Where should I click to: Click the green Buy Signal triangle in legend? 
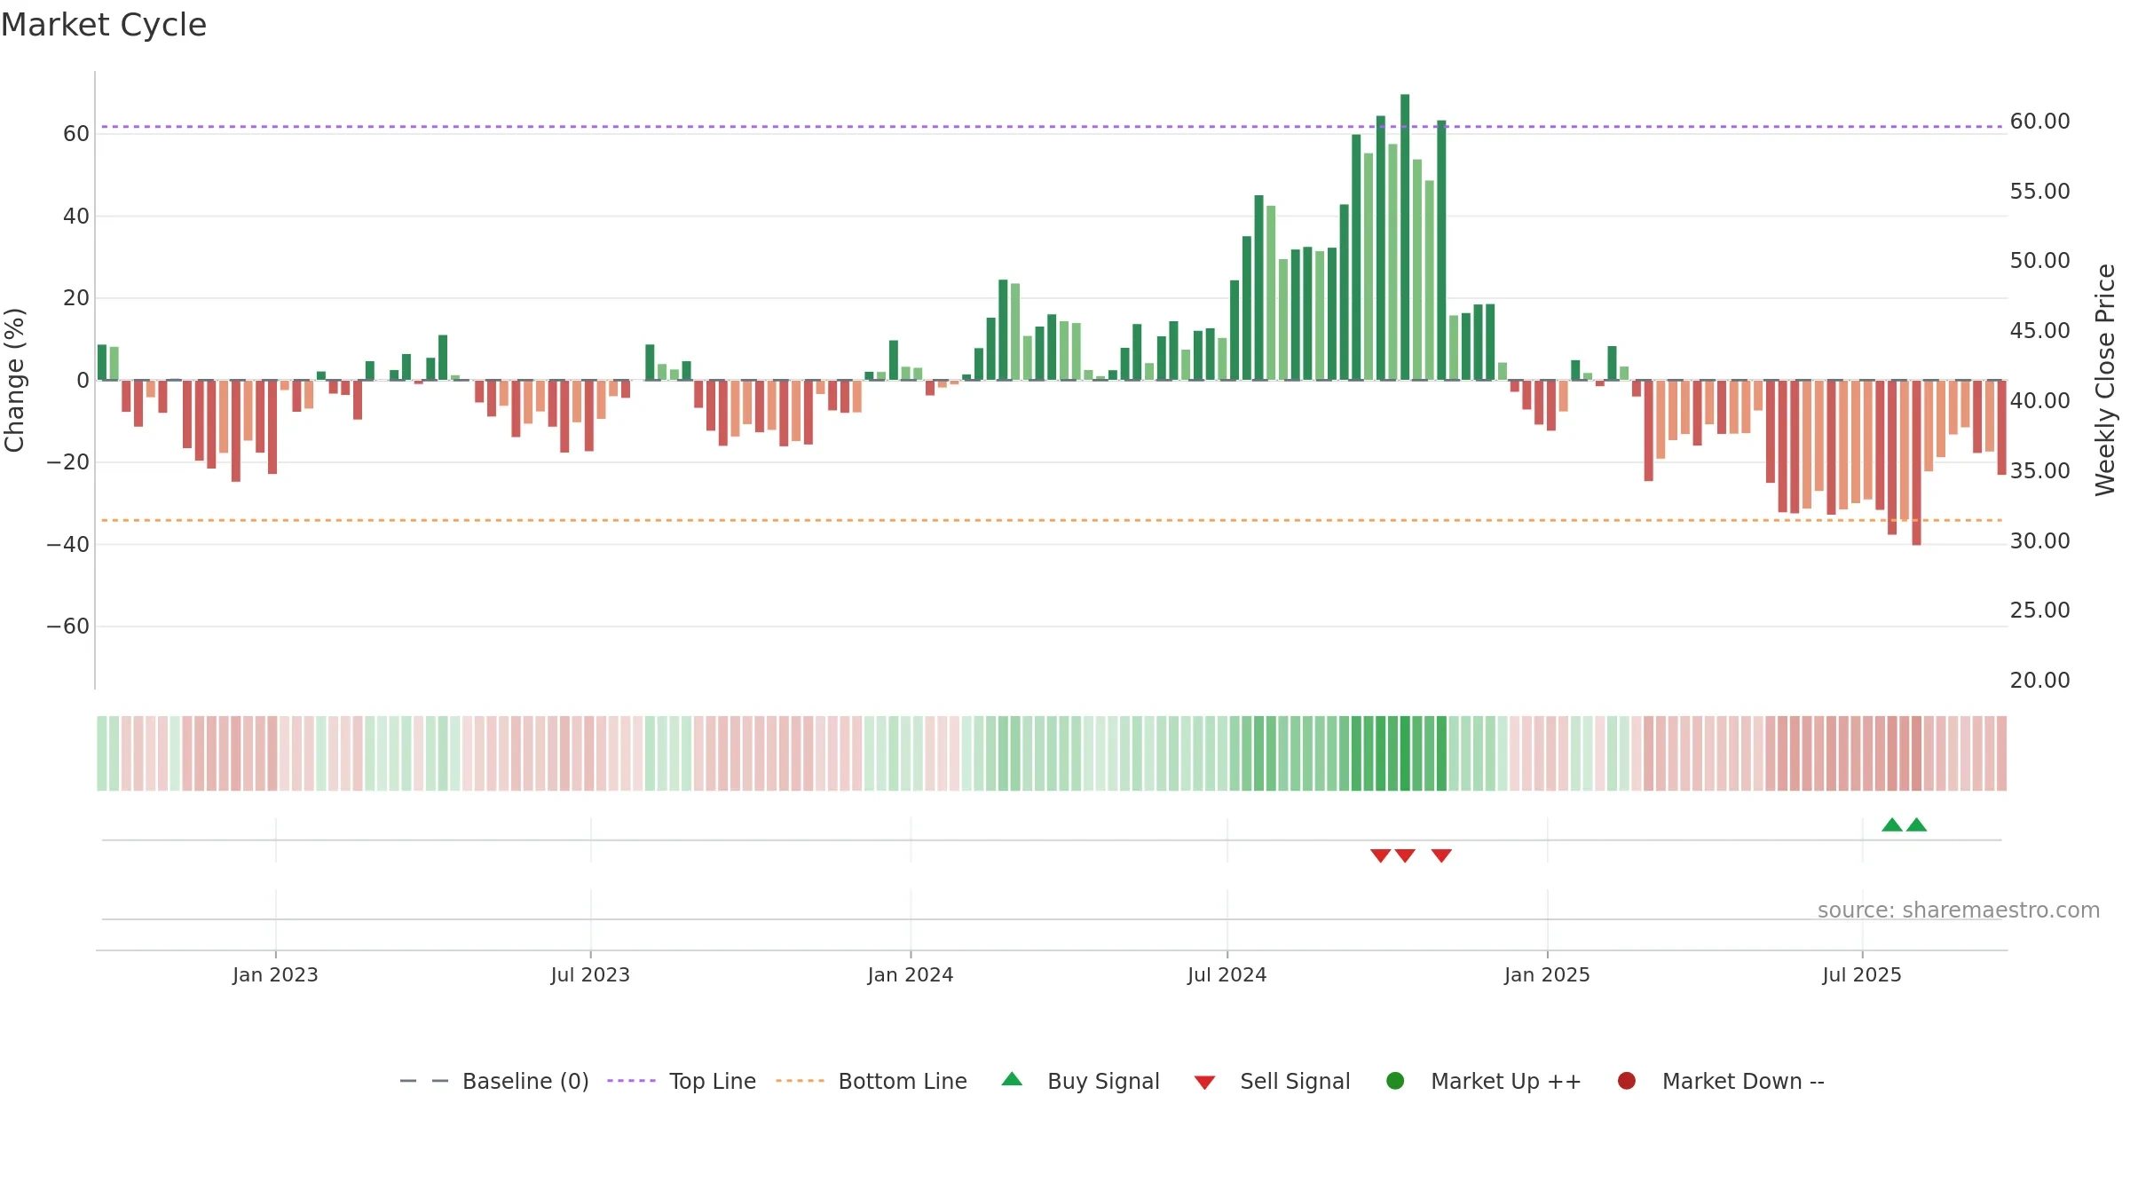1012,1079
